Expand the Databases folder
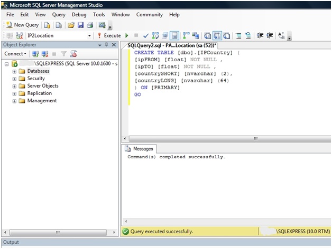Viewport: 332px width, 249px height. (x=14, y=71)
